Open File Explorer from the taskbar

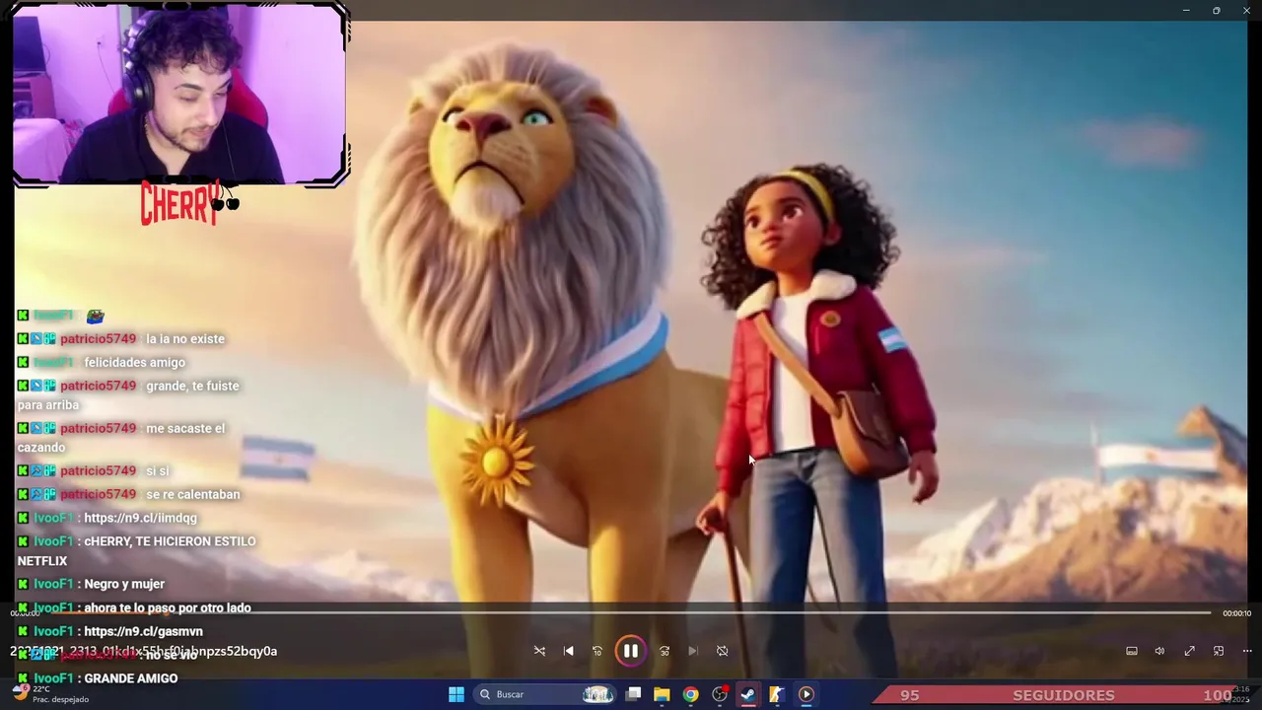pos(662,694)
